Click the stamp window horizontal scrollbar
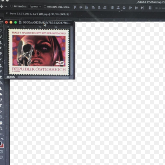 43,77
